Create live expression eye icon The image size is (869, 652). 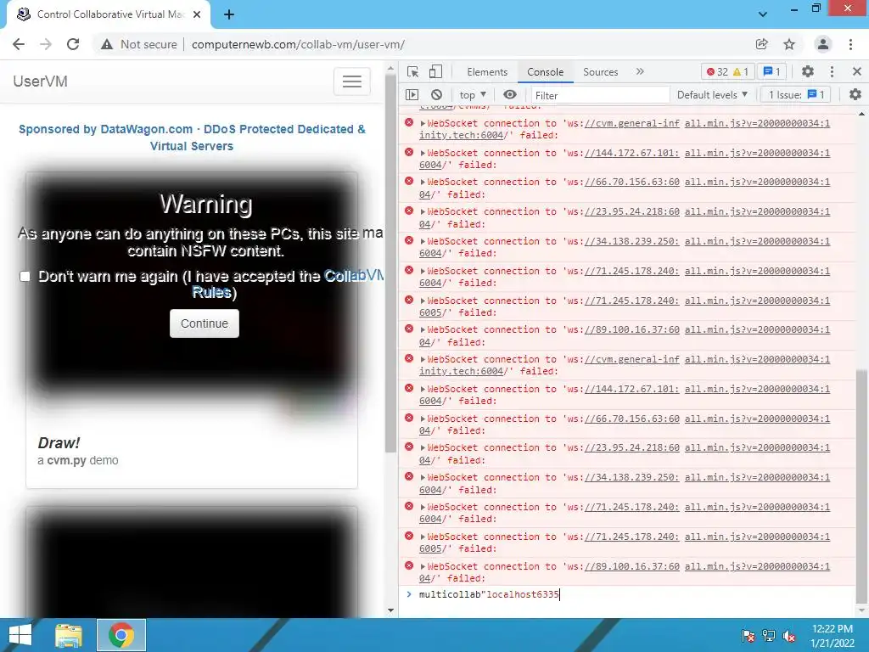point(510,95)
